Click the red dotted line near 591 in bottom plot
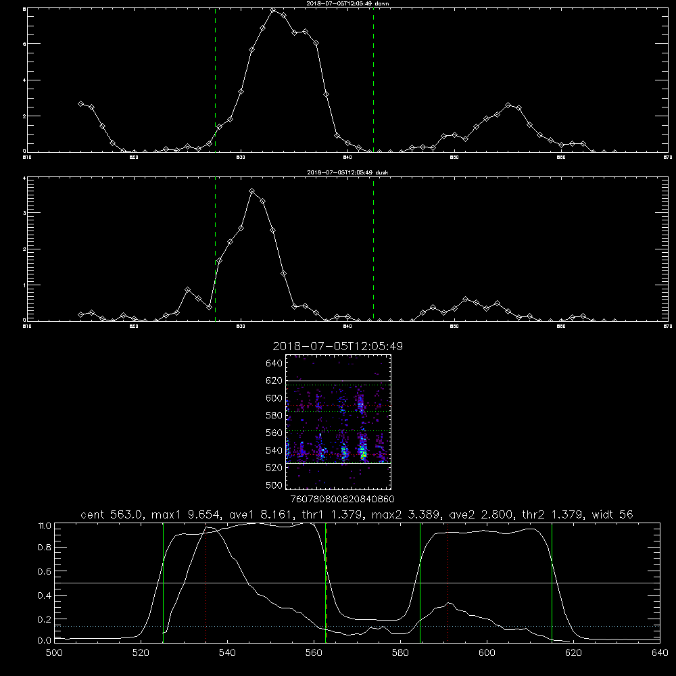This screenshot has width=676, height=676. pos(448,583)
